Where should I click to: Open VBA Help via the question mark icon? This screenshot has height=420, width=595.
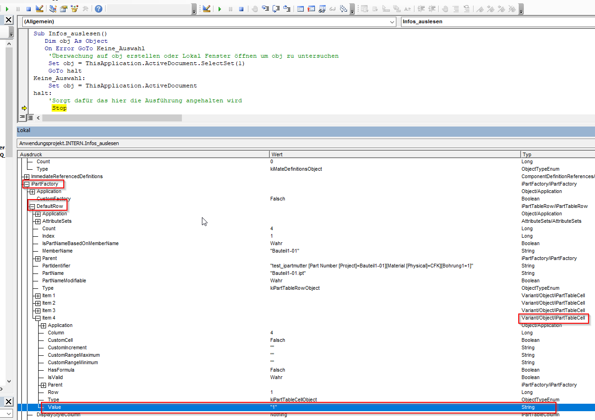click(99, 8)
